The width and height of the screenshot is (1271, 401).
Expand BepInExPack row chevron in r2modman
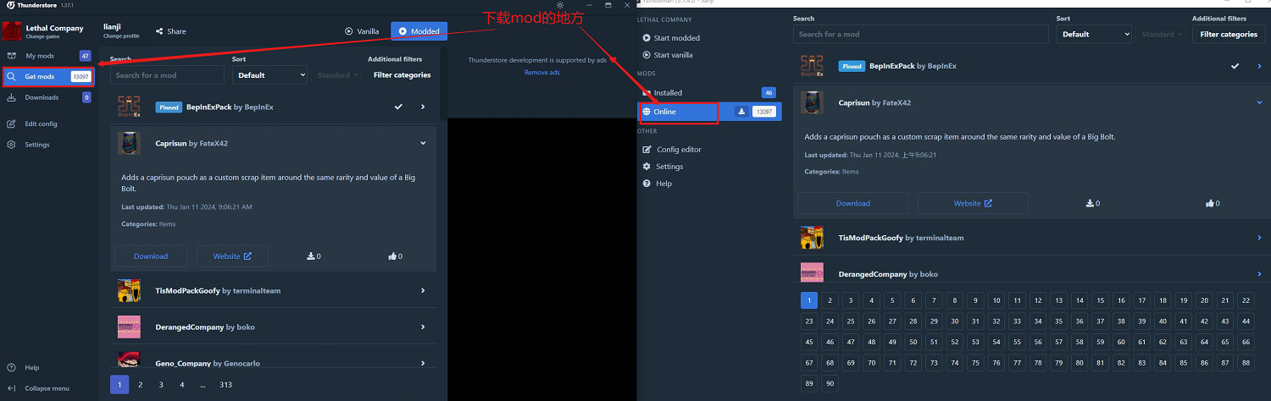(x=1259, y=66)
